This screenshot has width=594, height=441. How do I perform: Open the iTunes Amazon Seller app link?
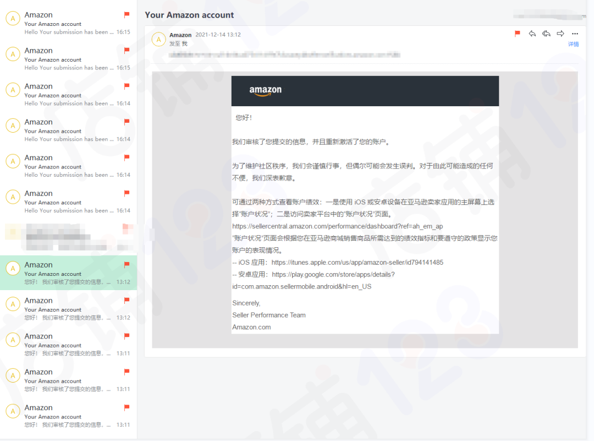[x=357, y=262]
